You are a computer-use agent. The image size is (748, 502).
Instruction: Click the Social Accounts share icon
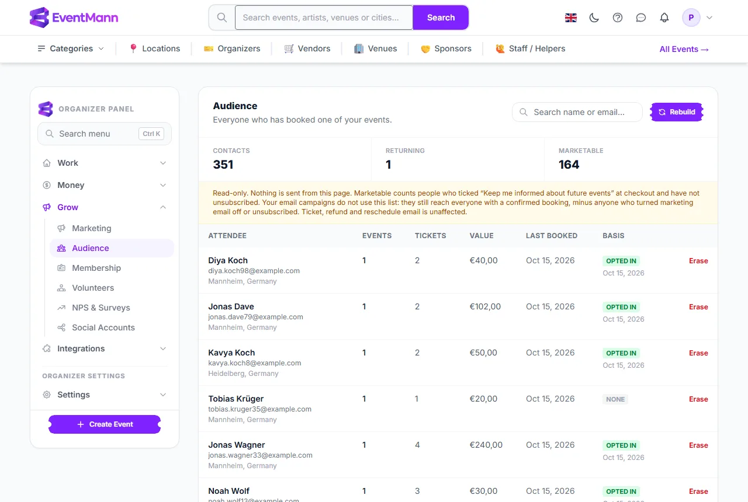tap(61, 327)
